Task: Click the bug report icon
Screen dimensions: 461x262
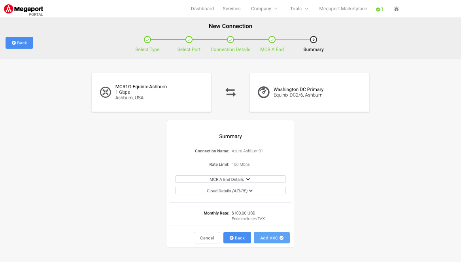Action: 396,9
